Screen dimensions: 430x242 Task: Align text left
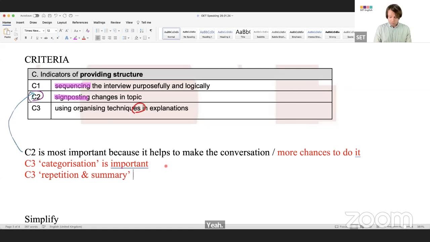point(98,38)
